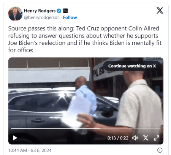Open the @henryrodgersdc handle link
Viewport: 171px width, 155px height.
(42, 17)
